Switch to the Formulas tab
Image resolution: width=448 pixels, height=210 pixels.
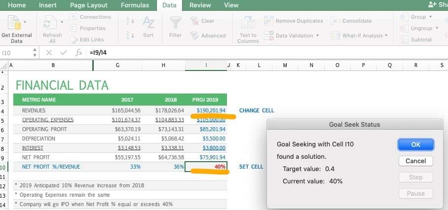point(135,5)
